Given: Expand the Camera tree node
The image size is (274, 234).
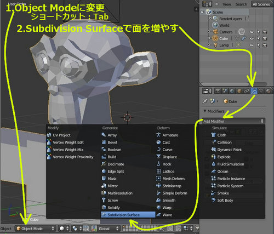Looking at the screenshot, I should coord(209,32).
